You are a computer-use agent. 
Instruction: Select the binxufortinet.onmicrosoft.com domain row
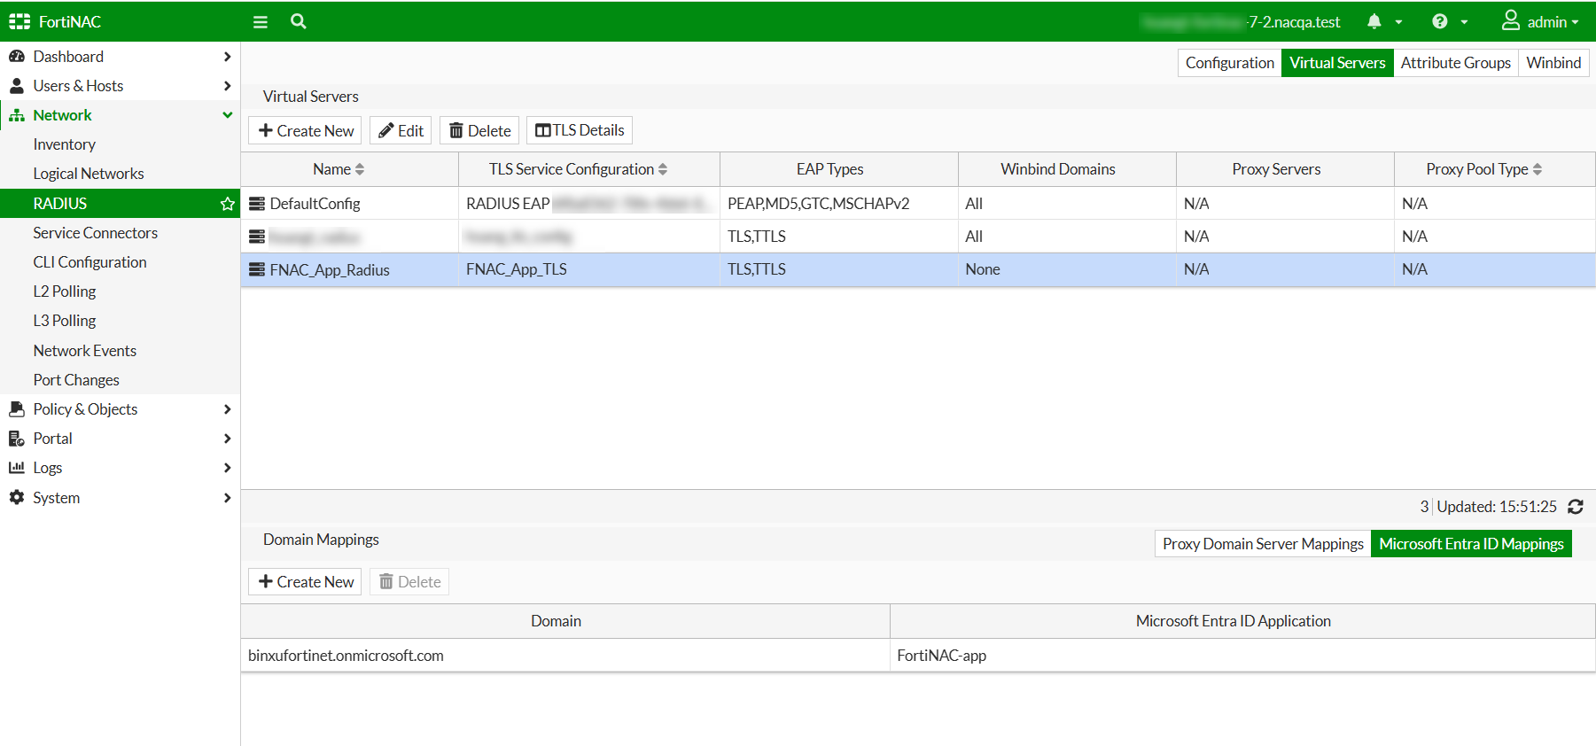click(x=346, y=656)
